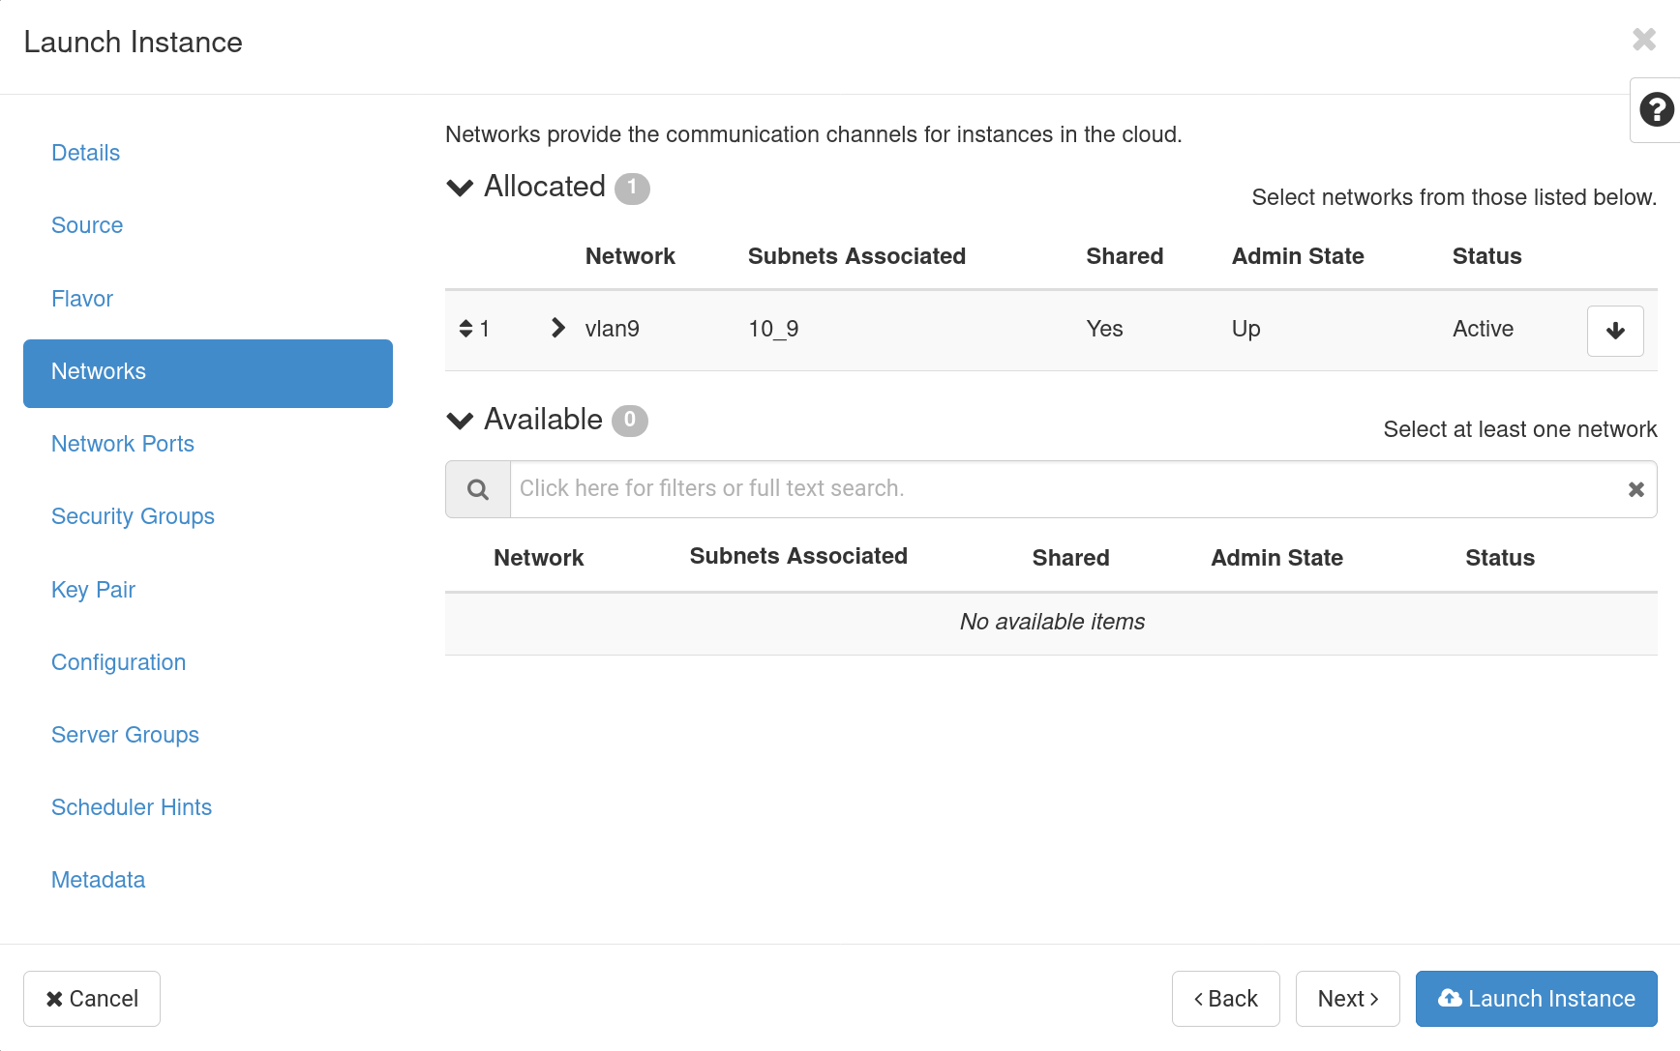Go to the Metadata step
Screen dimensions: 1680x1051
coord(98,880)
